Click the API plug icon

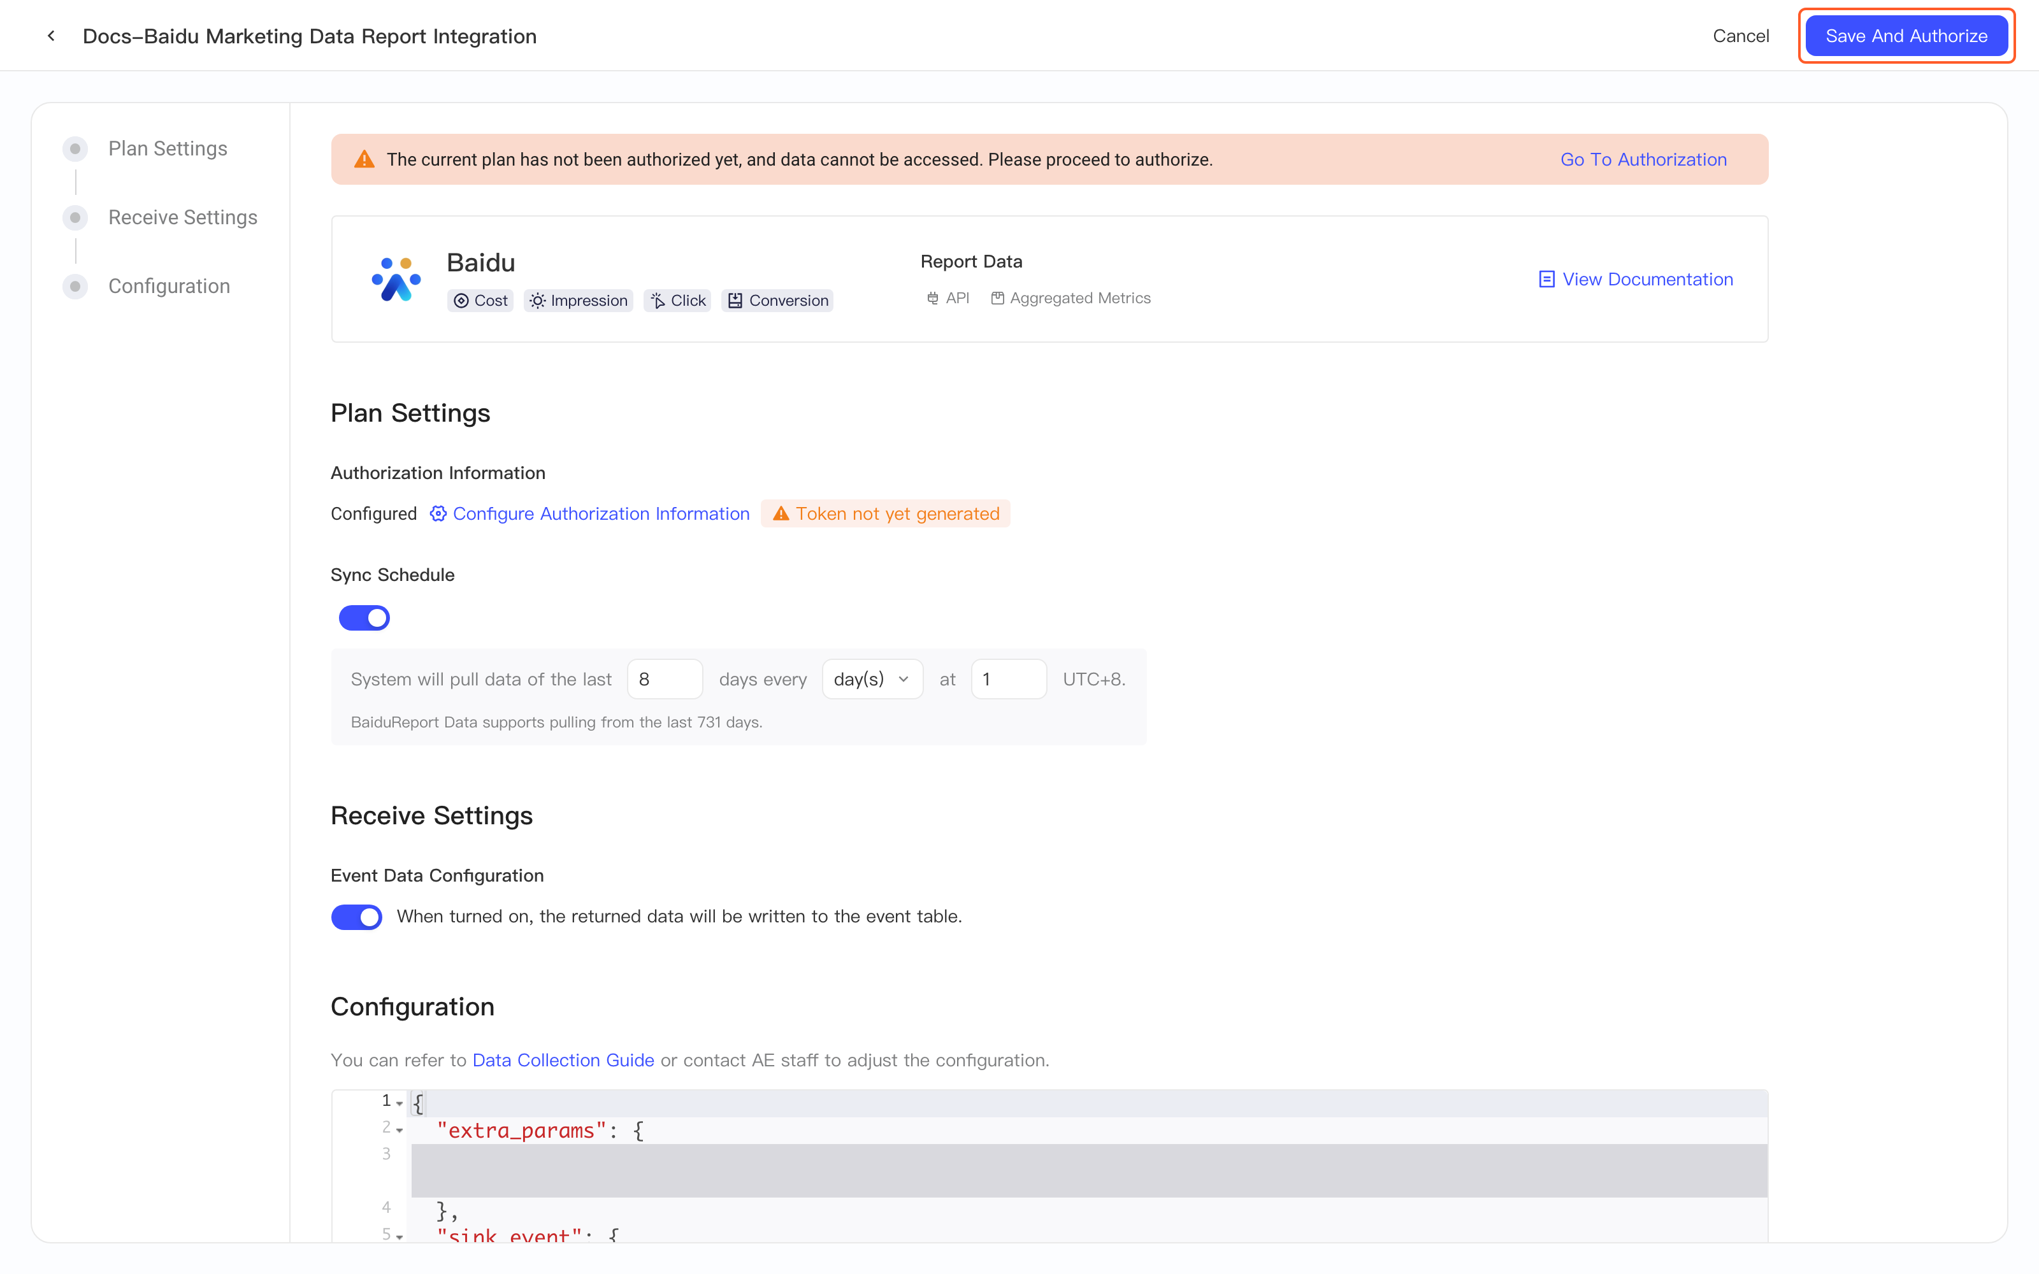tap(933, 298)
